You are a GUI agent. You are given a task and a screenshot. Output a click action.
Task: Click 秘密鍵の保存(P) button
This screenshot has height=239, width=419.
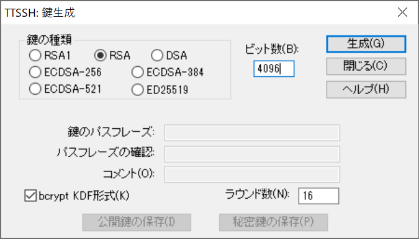coord(273,222)
